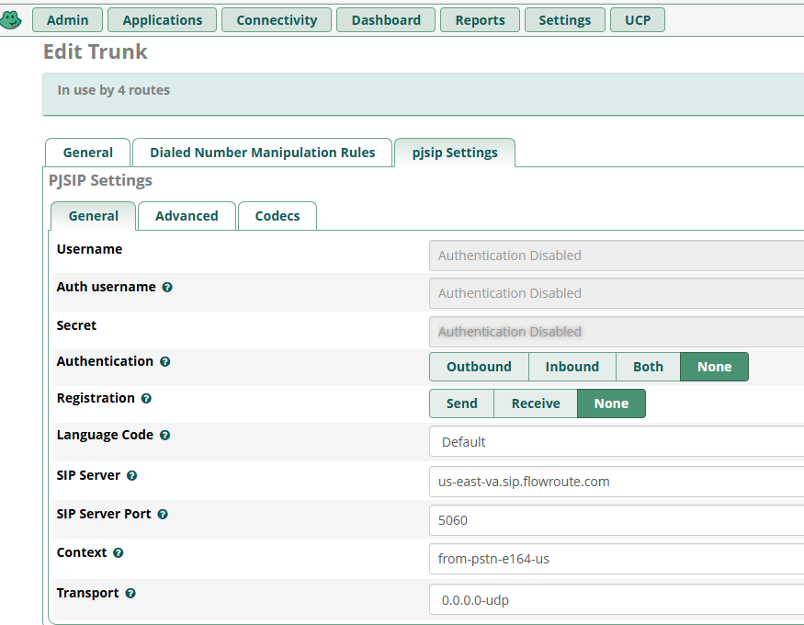
Task: Open the Advanced pjsip settings tab
Action: 187,216
